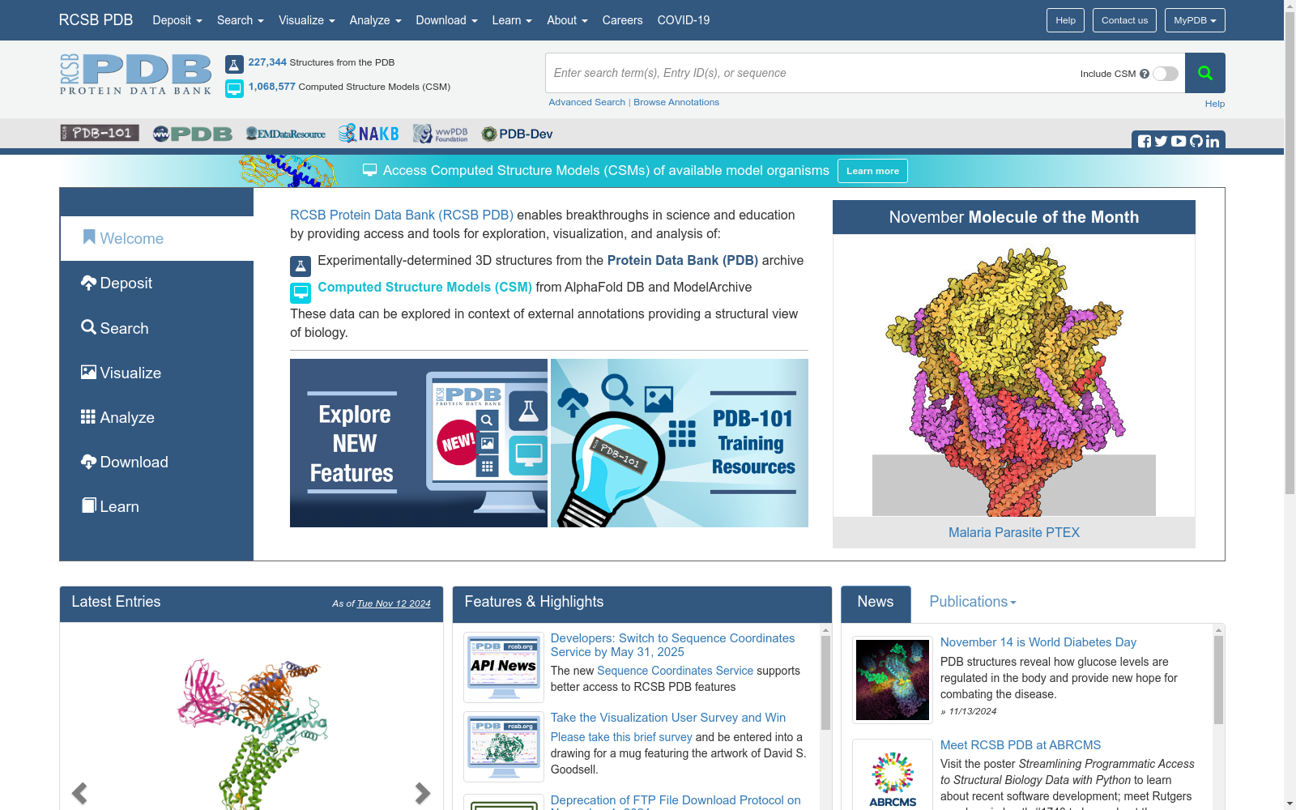Expand the Search menu in top navbar
This screenshot has width=1296, height=810.
(241, 20)
